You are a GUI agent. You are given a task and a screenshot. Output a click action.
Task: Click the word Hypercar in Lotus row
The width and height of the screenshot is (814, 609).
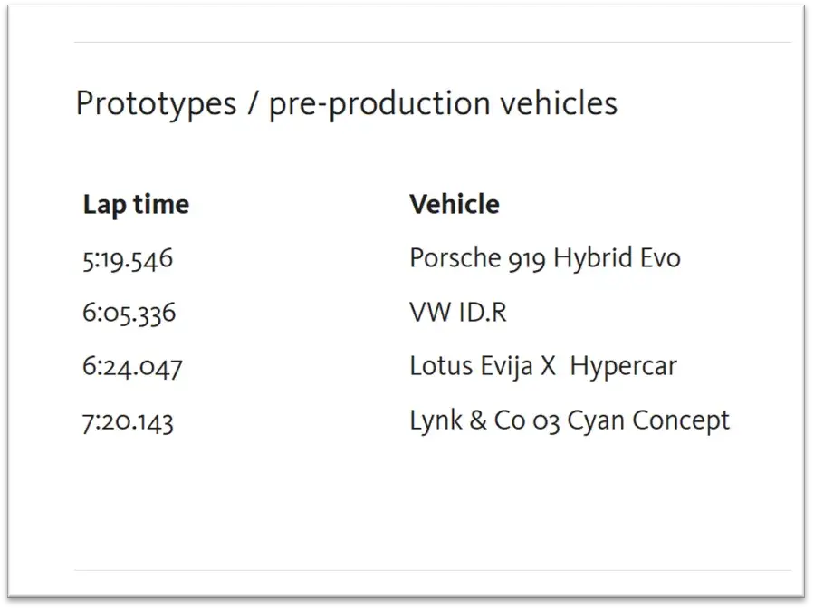coord(624,367)
